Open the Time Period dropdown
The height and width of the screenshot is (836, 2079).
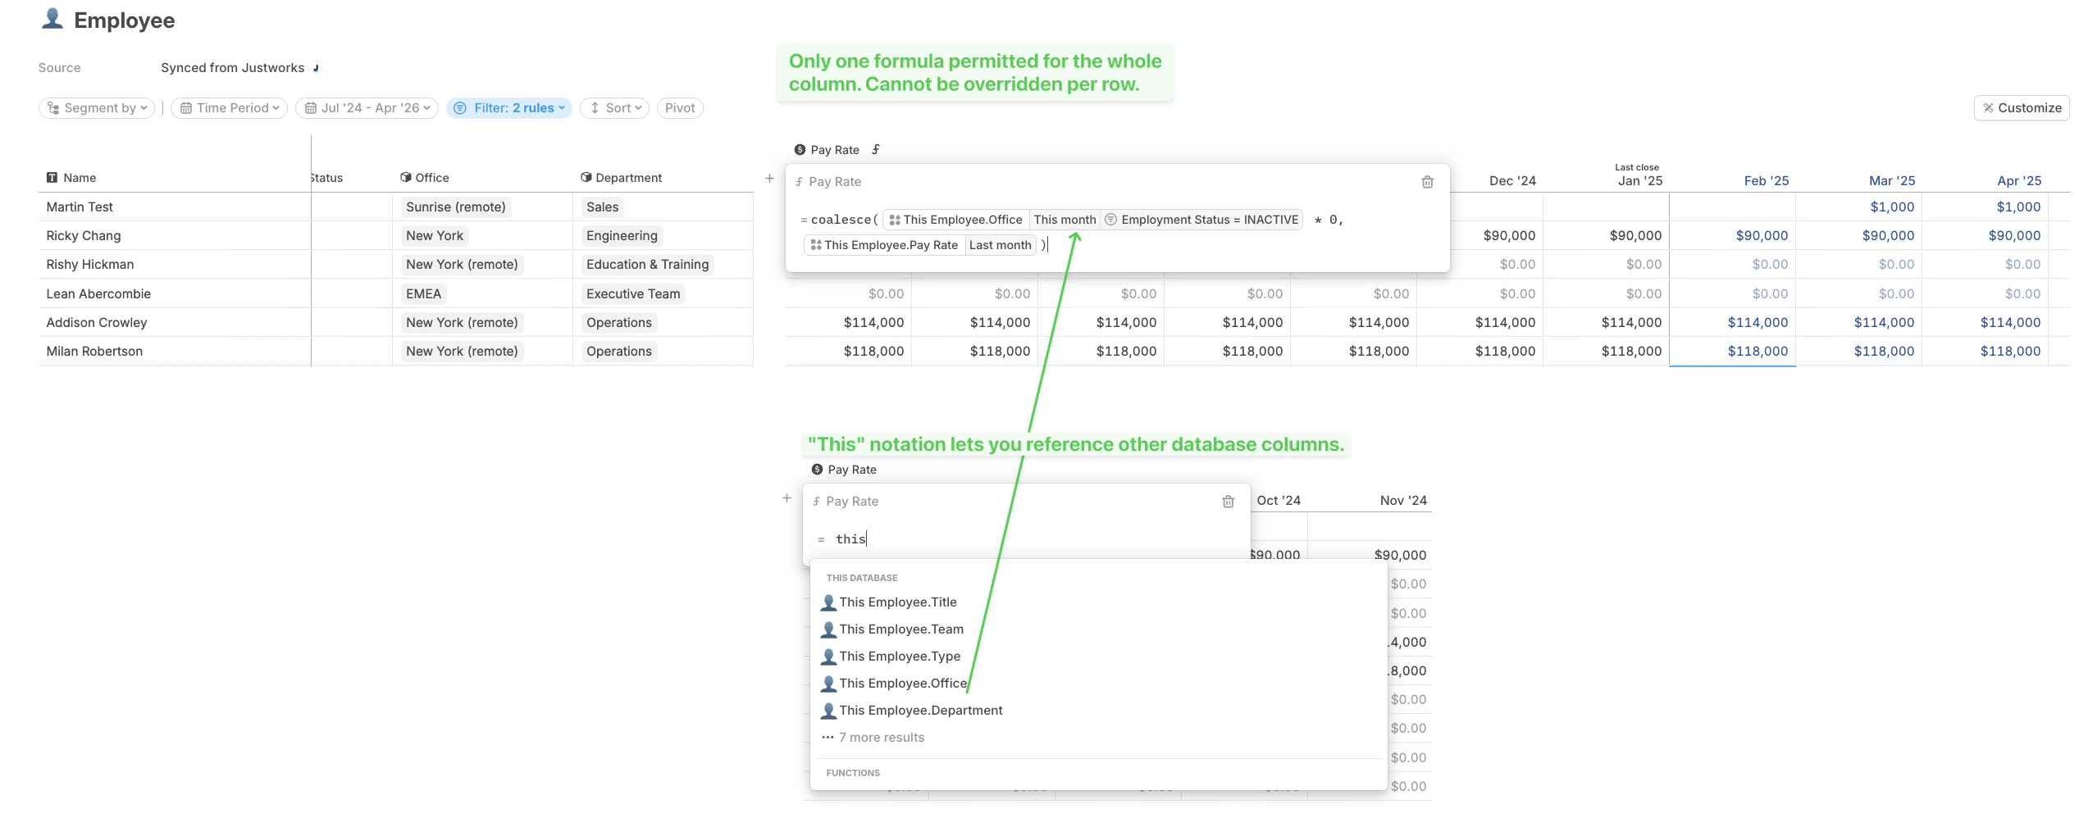[229, 108]
